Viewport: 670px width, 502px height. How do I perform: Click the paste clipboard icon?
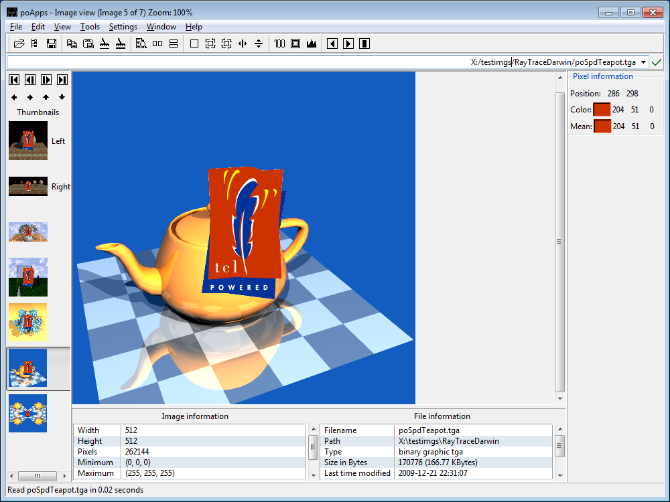(x=88, y=44)
